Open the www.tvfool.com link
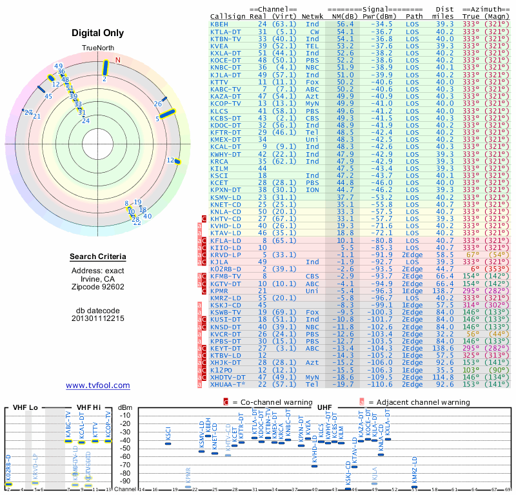516x495 pixels. [98, 385]
